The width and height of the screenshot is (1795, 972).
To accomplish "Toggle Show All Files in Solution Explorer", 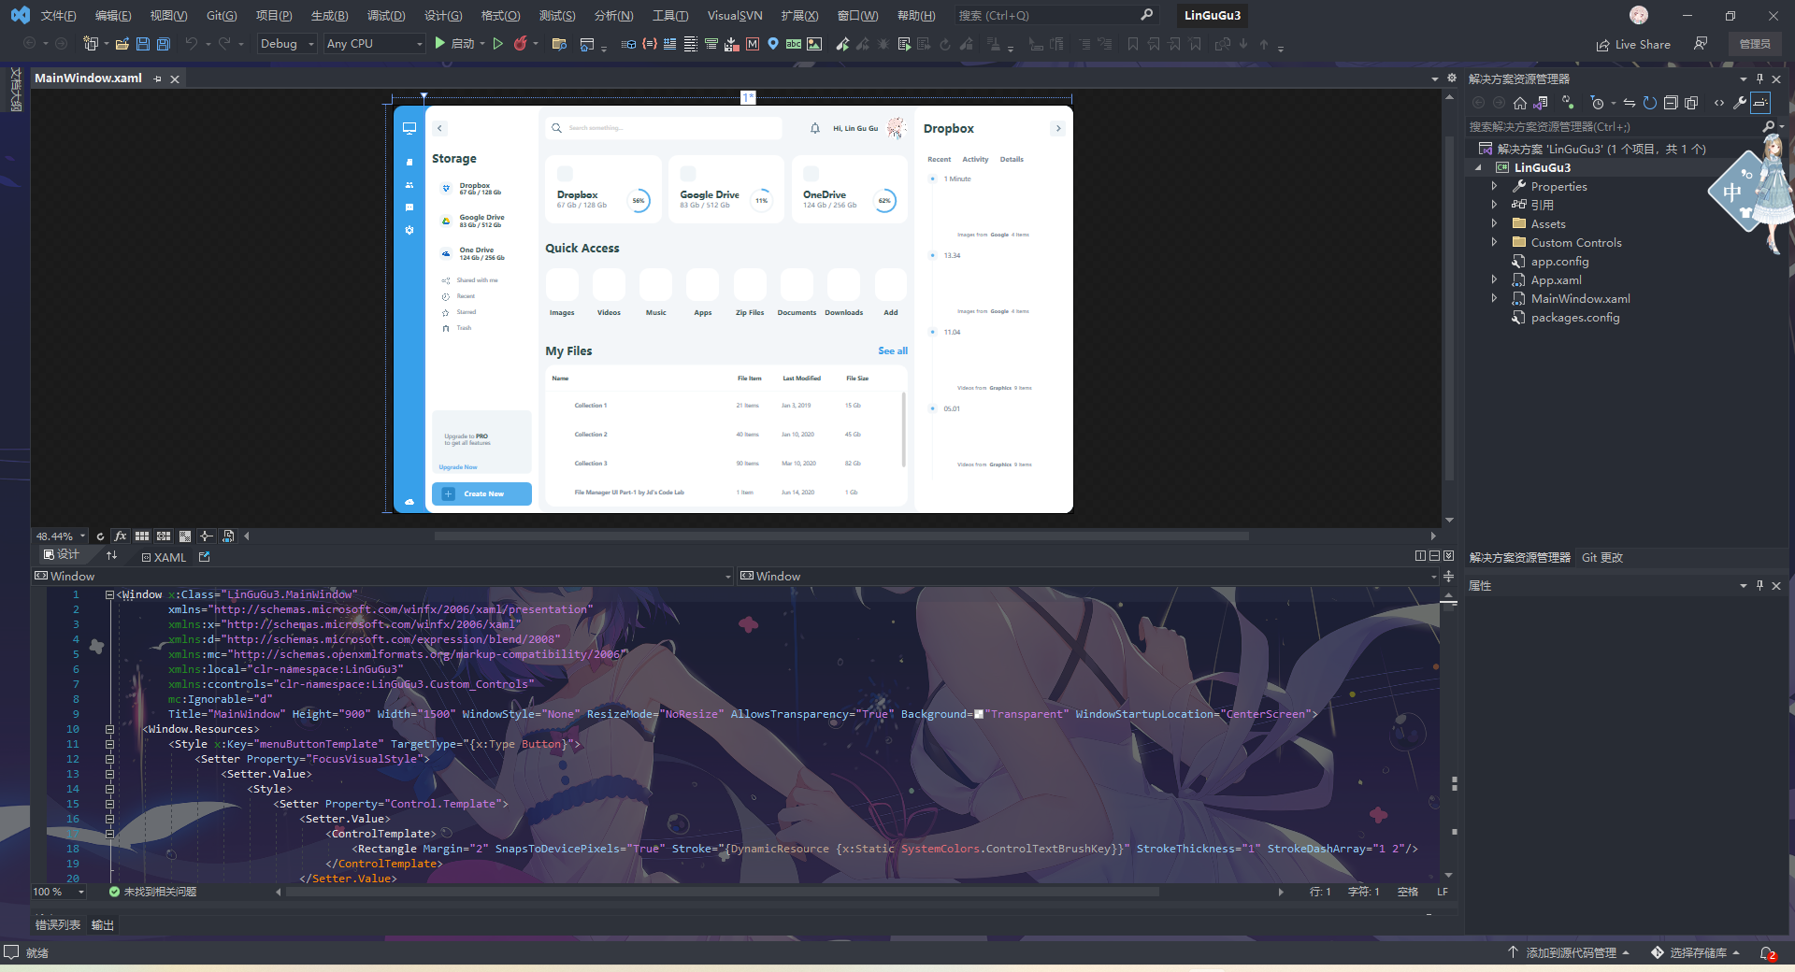I will pyautogui.click(x=1691, y=103).
